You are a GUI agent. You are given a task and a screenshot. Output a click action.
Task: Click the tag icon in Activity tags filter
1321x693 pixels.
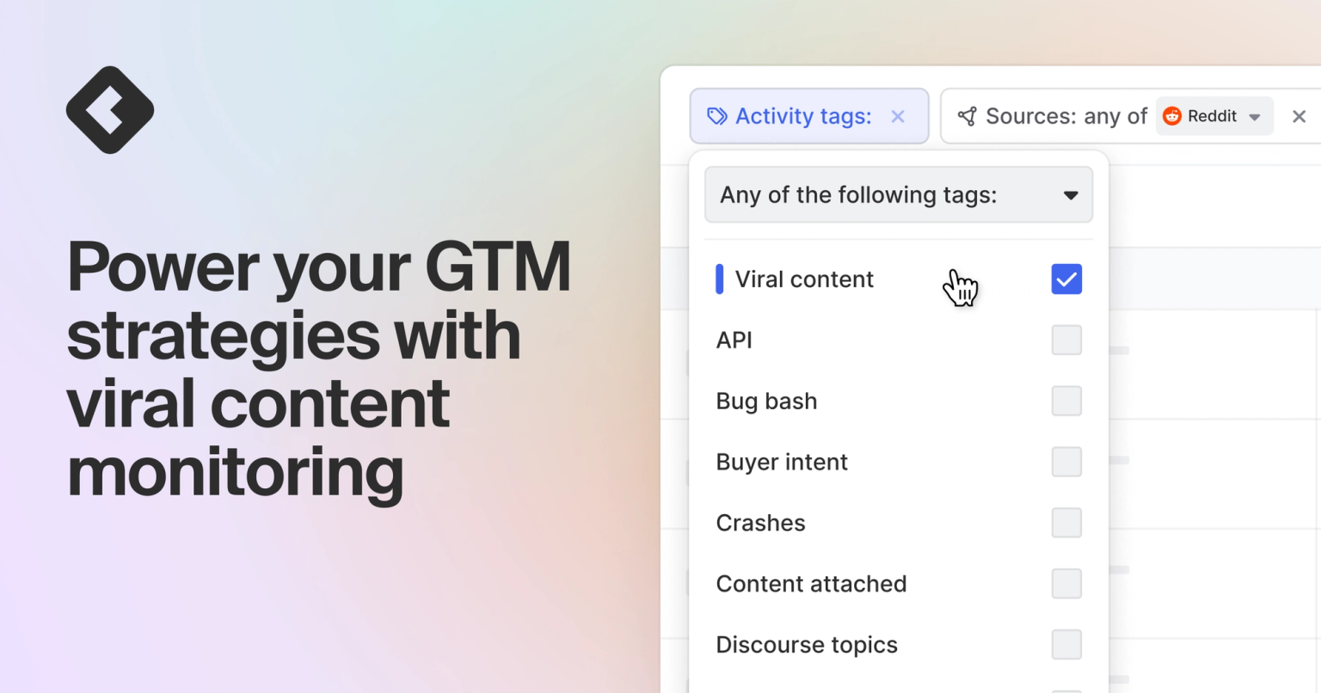click(x=717, y=116)
